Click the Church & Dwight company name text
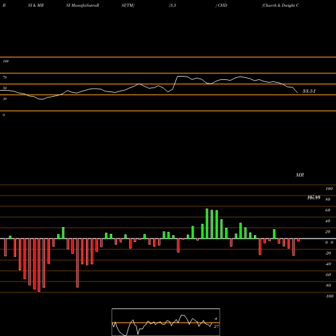 coord(280,5)
